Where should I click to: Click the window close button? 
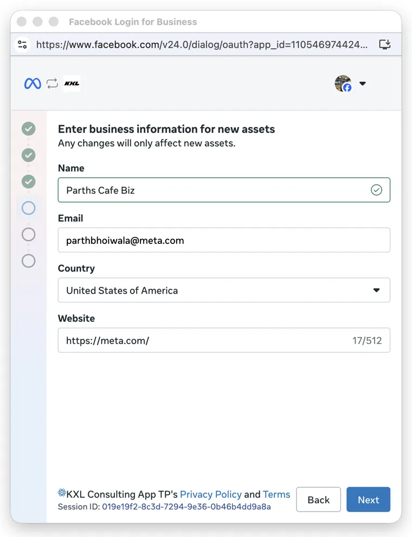[22, 22]
